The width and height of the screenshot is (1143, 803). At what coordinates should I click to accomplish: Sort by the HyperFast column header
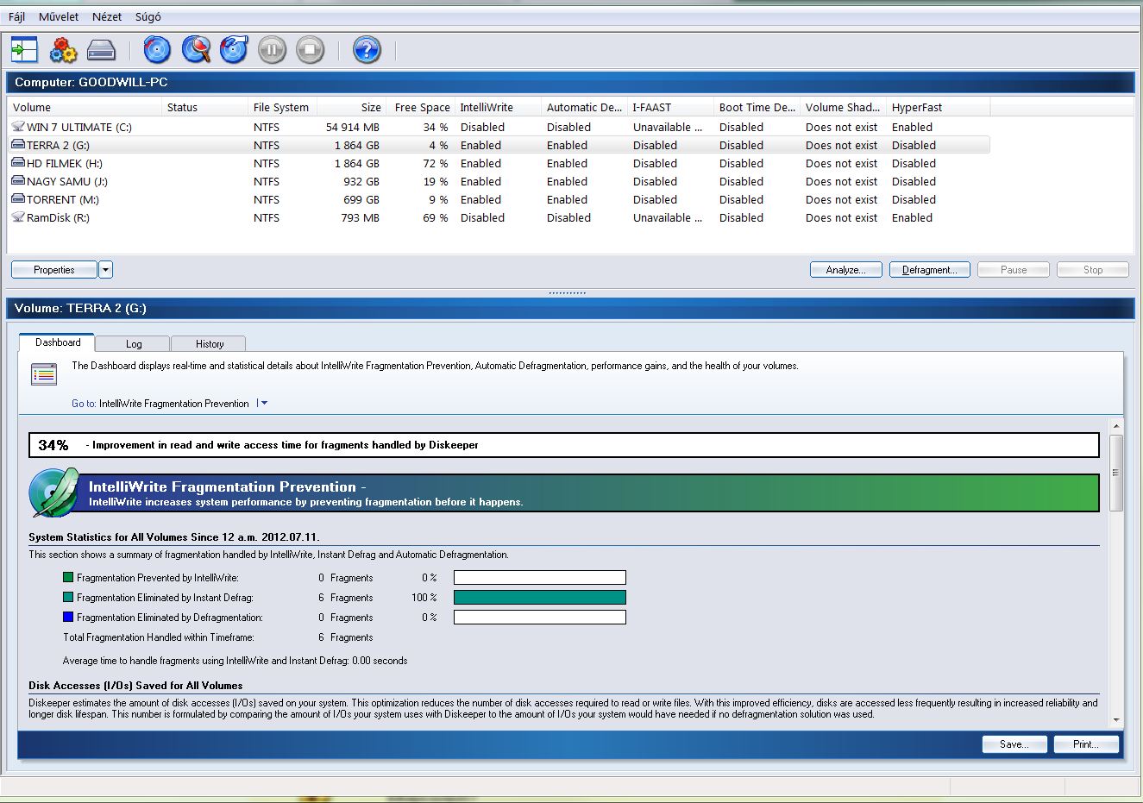pyautogui.click(x=939, y=107)
